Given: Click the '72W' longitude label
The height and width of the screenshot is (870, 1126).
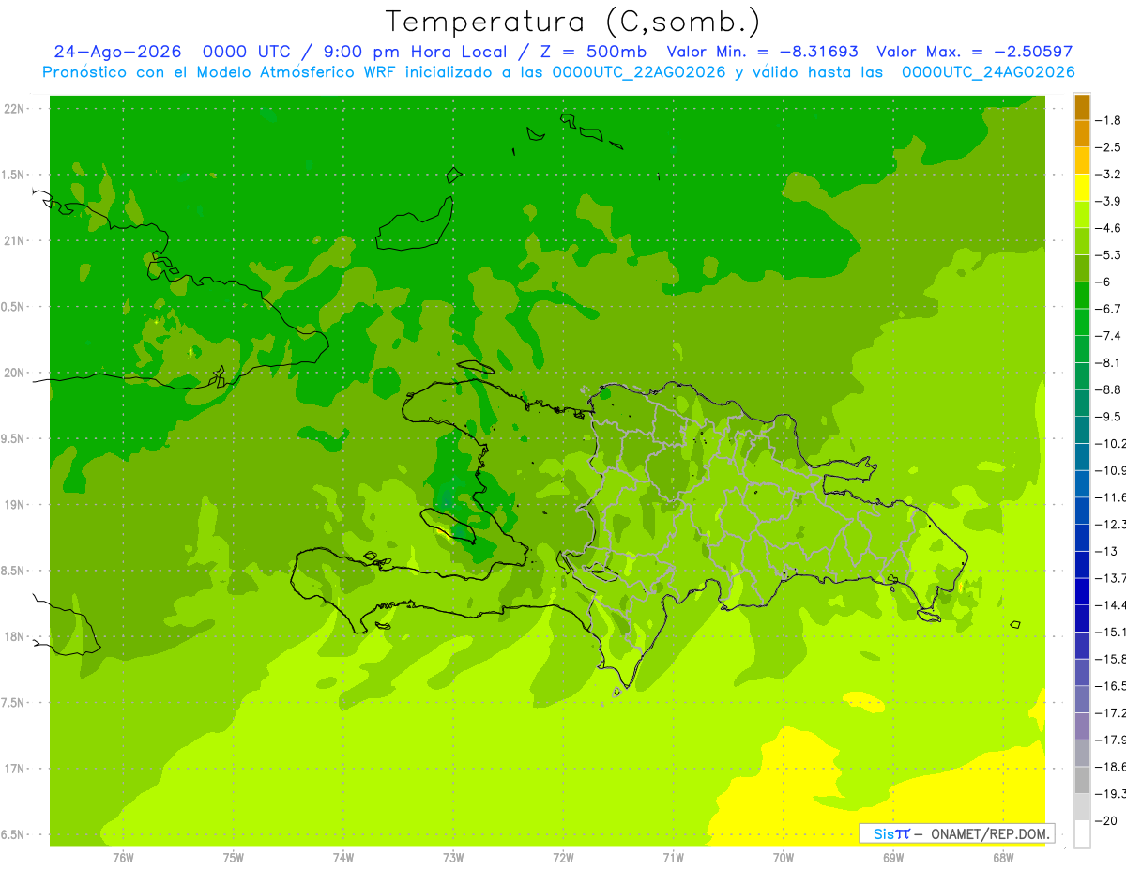Looking at the screenshot, I should pos(563,857).
